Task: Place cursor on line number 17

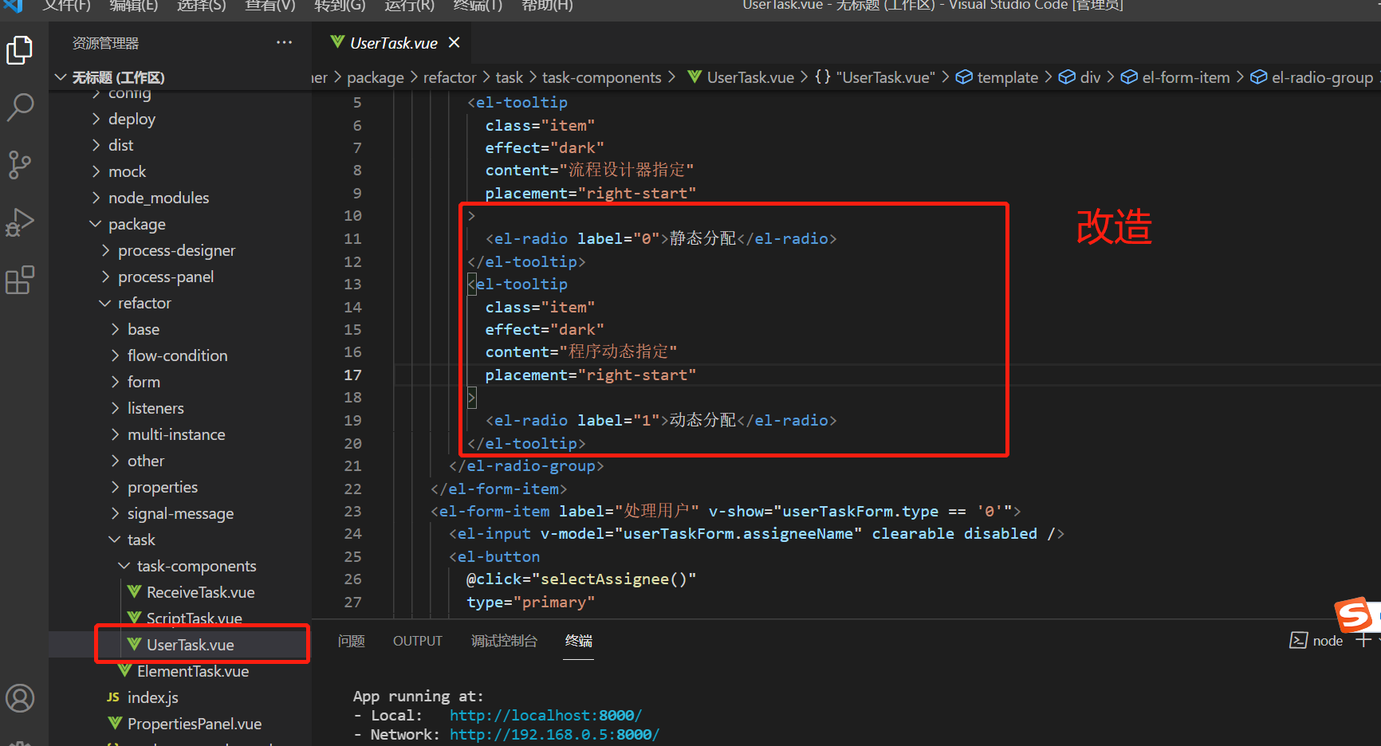Action: point(352,375)
